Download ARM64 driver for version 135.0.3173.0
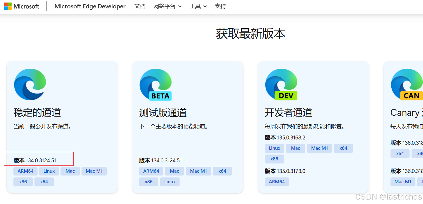 tap(277, 182)
